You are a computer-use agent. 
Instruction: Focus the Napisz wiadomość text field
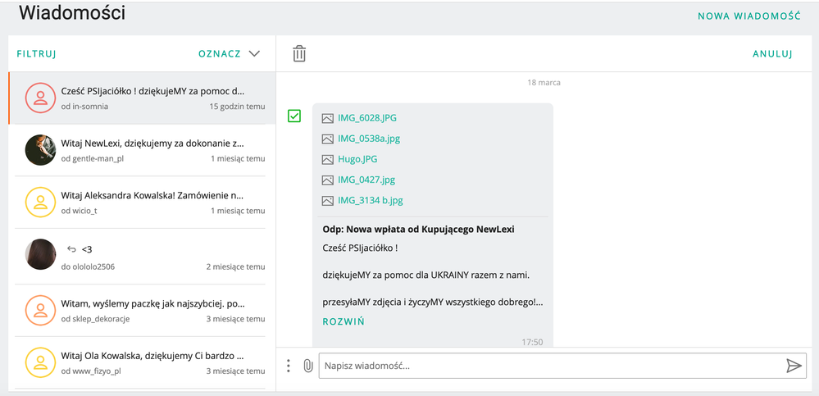click(x=552, y=366)
